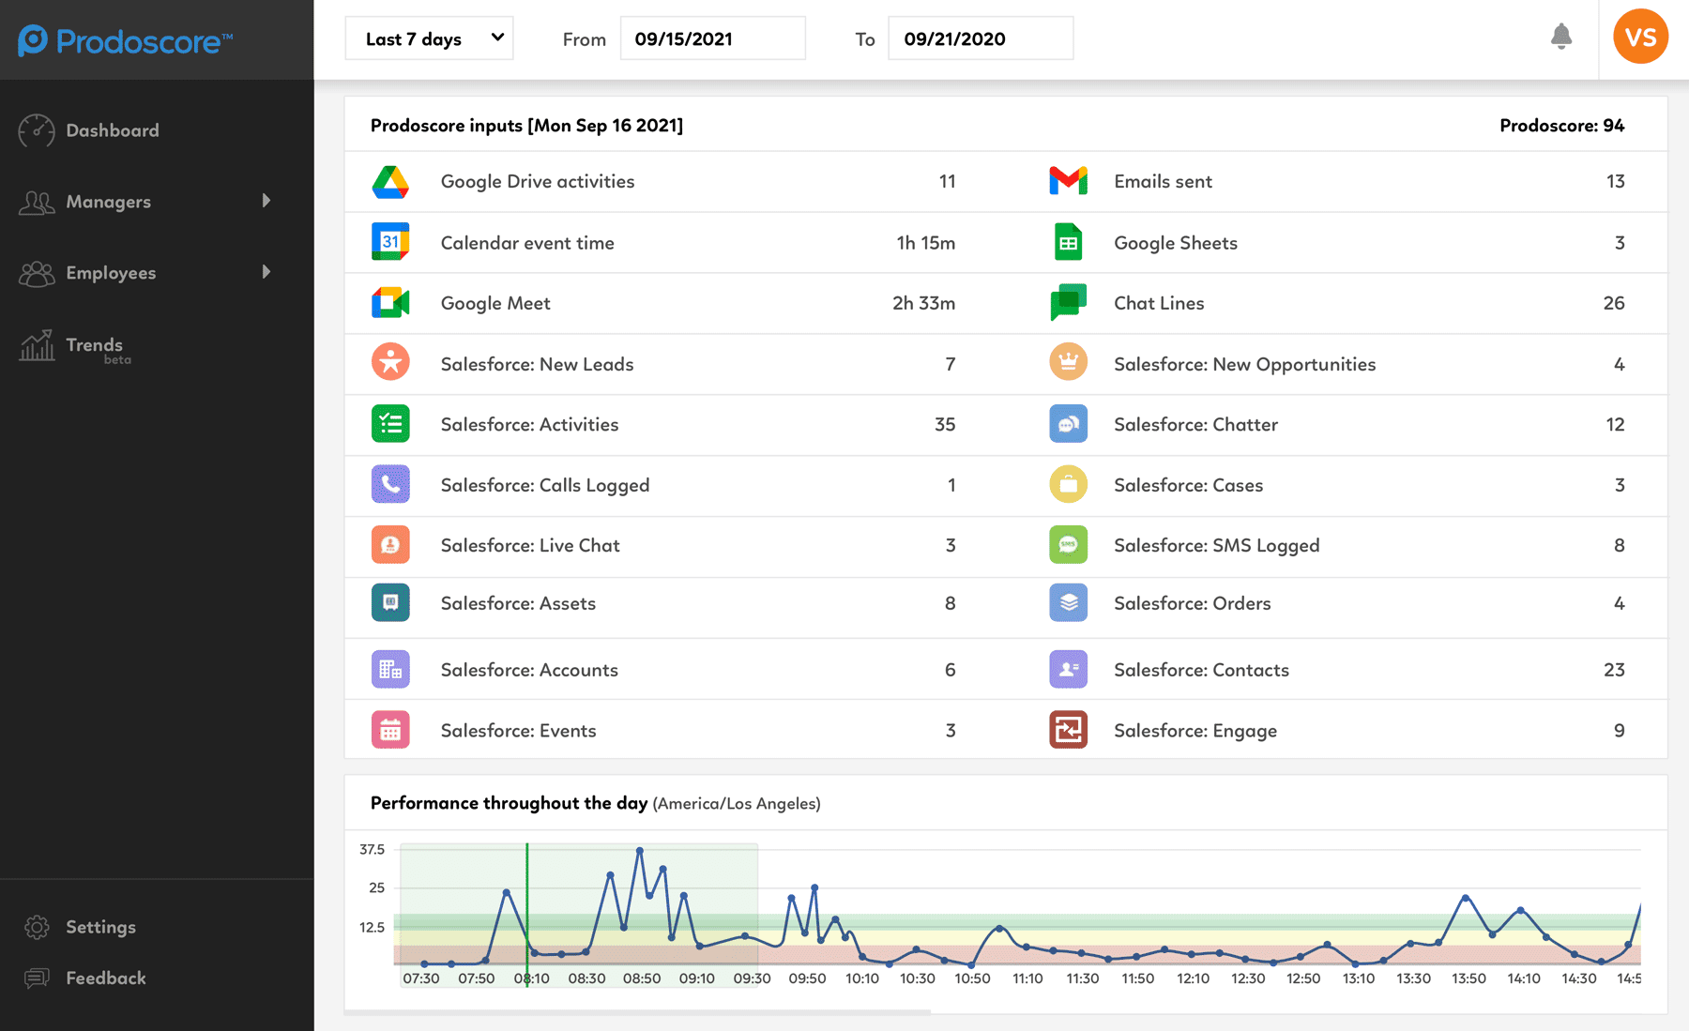Screen dimensions: 1689x1031
Task: Click the Salesforce Live Chat icon
Action: [x=390, y=545]
